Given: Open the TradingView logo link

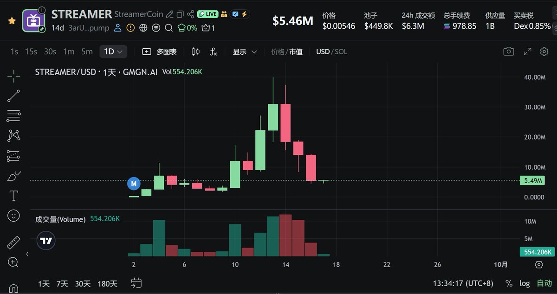Looking at the screenshot, I should [x=46, y=241].
